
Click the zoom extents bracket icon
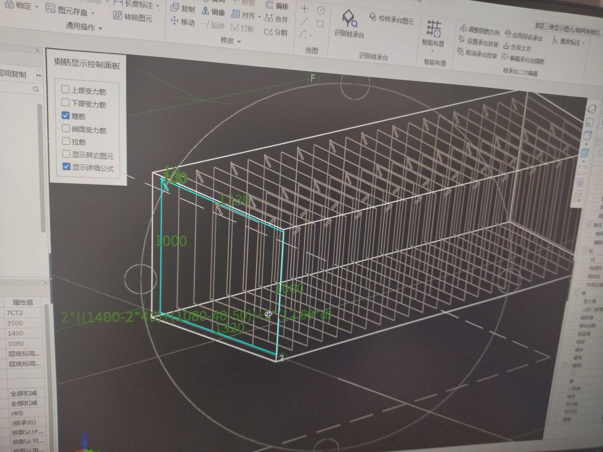pos(582,170)
